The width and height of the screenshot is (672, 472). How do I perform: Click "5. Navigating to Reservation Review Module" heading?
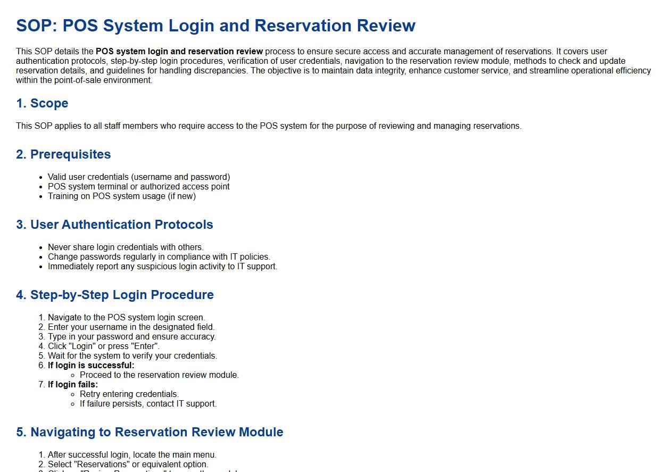point(150,432)
